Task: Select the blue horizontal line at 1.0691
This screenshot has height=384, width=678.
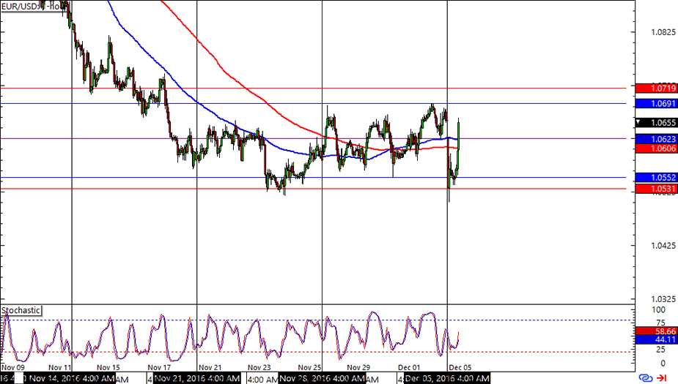Action: pyautogui.click(x=314, y=104)
